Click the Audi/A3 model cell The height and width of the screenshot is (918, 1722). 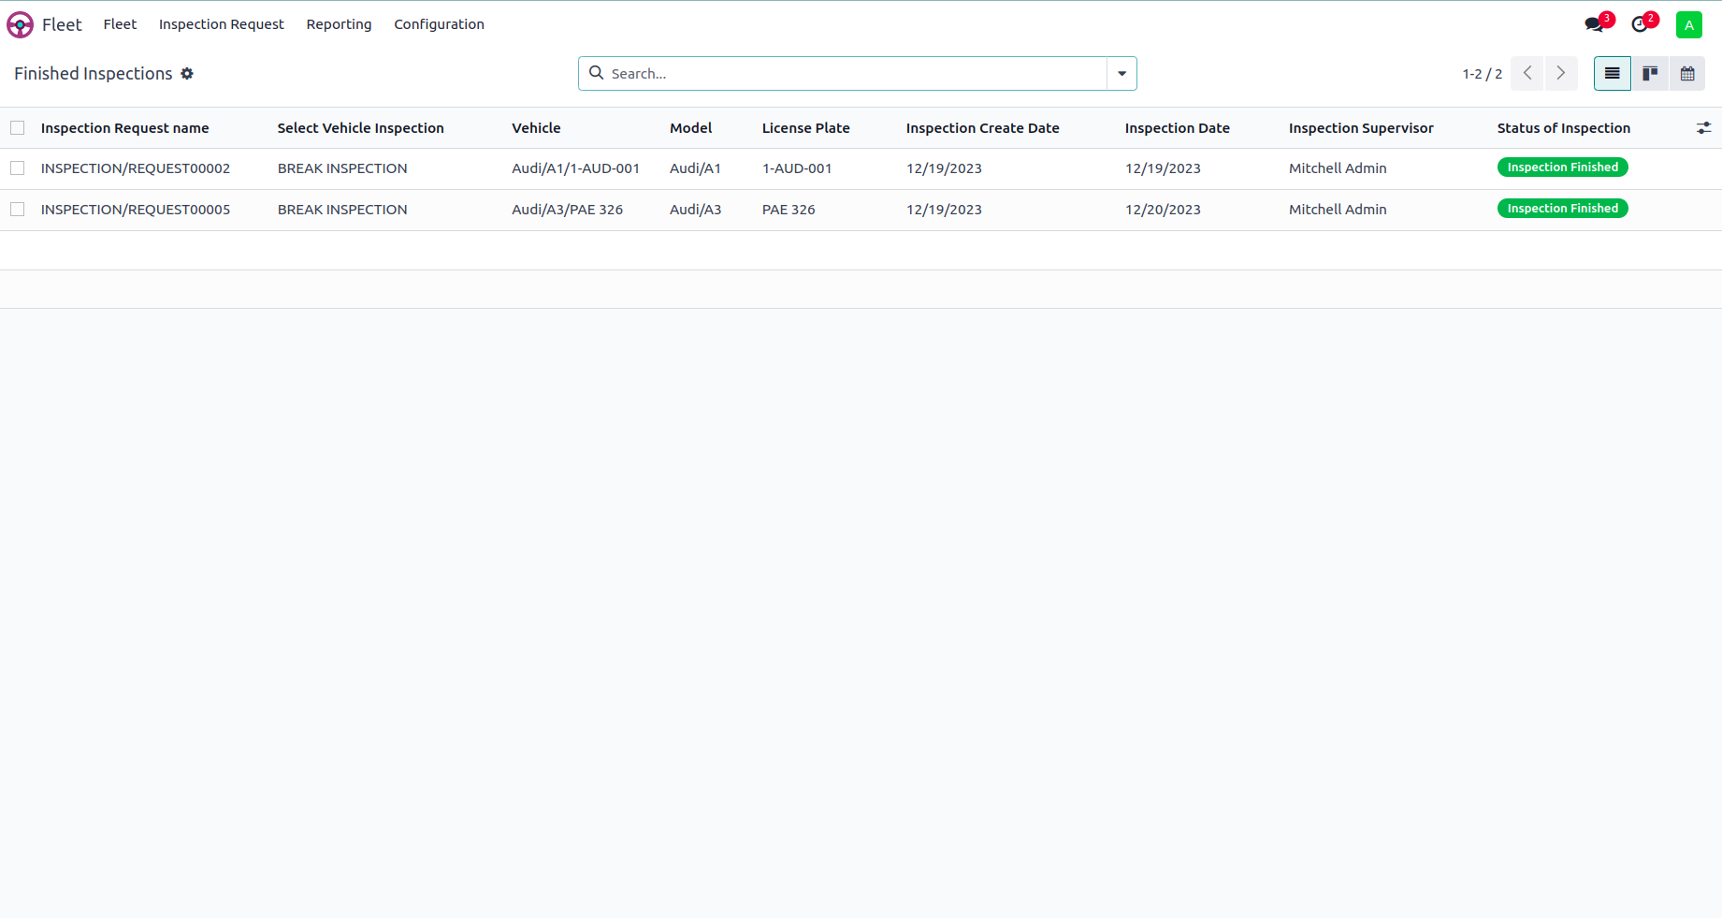(696, 210)
